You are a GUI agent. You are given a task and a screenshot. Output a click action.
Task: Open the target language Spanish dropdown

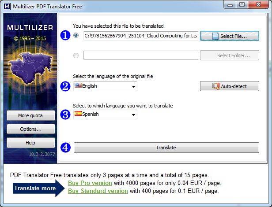(105, 115)
